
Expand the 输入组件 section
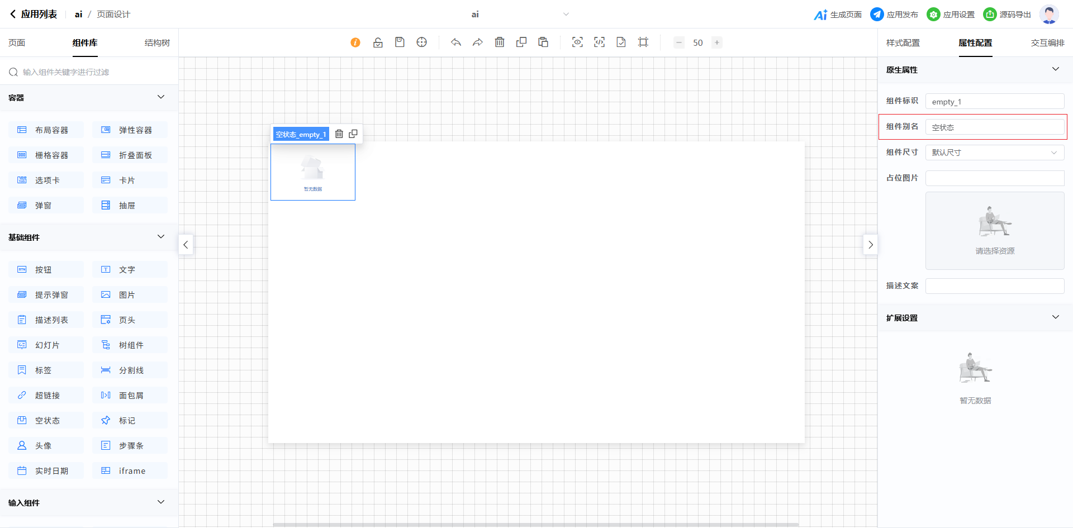(x=161, y=502)
